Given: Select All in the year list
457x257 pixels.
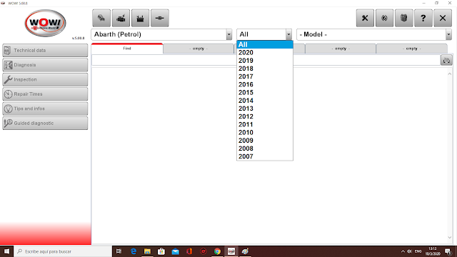Looking at the screenshot, I should pyautogui.click(x=265, y=44).
